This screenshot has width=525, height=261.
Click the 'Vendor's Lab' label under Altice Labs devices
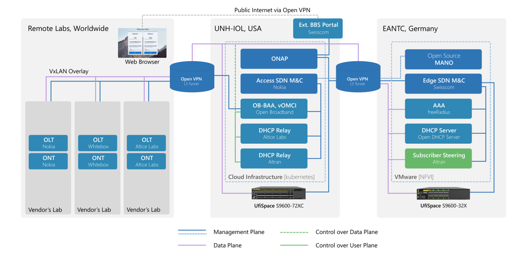pos(143,210)
